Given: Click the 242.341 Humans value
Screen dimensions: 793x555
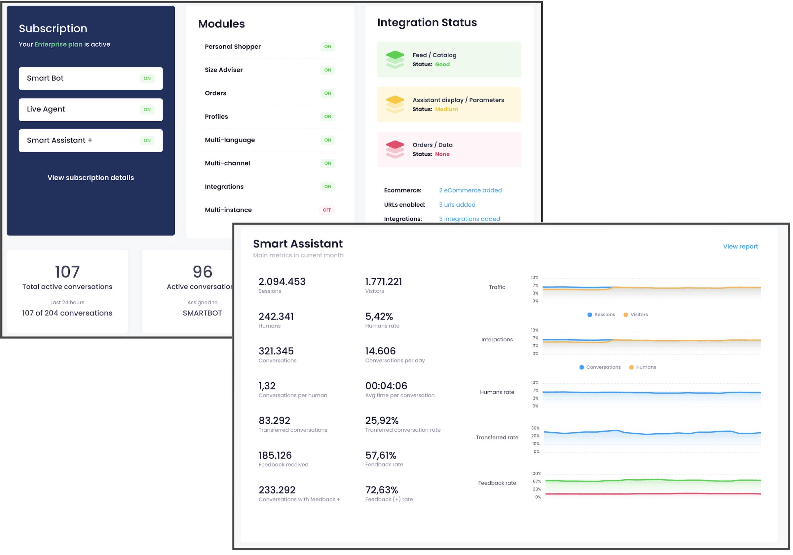Looking at the screenshot, I should pyautogui.click(x=276, y=317).
